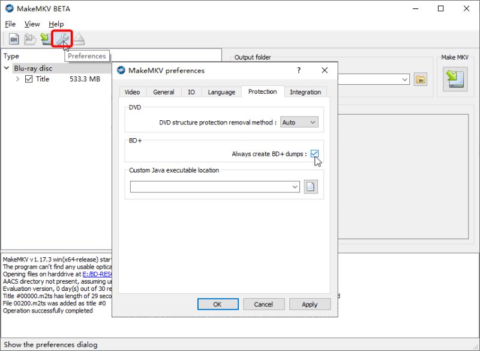Open video files toolbar icon

point(13,39)
